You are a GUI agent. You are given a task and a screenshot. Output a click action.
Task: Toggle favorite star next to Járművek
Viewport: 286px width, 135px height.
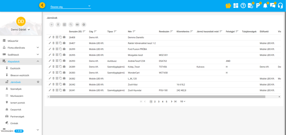[38, 82]
